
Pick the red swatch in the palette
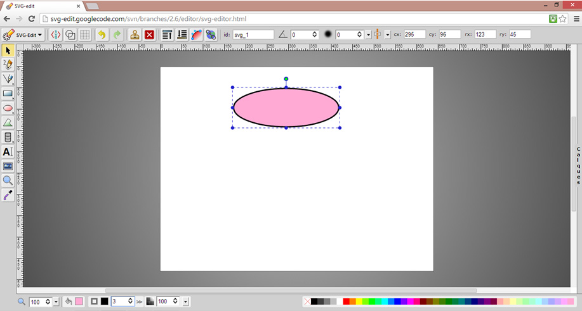pyautogui.click(x=346, y=302)
